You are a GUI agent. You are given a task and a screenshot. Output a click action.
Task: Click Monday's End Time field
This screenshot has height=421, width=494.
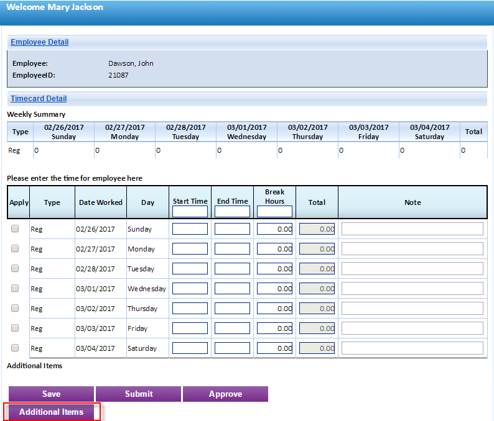(232, 249)
